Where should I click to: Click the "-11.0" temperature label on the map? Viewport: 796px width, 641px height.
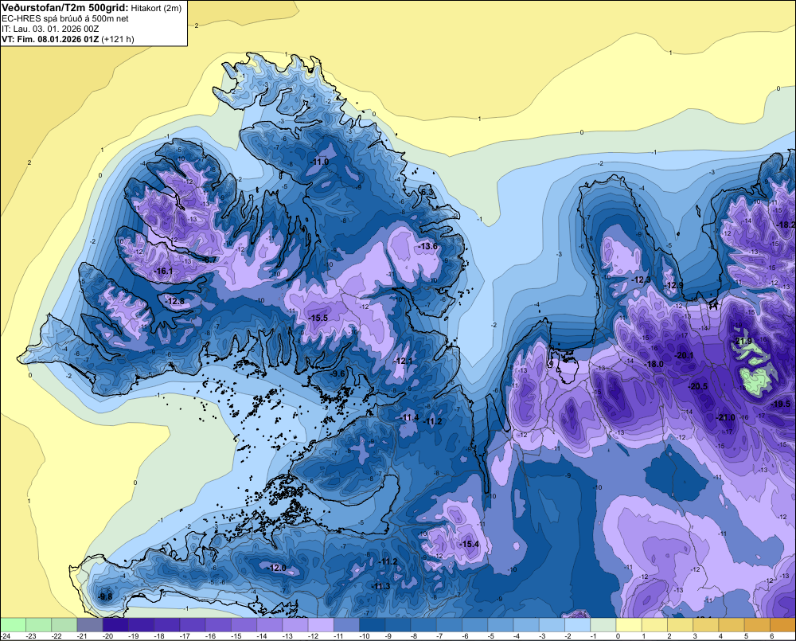click(320, 162)
